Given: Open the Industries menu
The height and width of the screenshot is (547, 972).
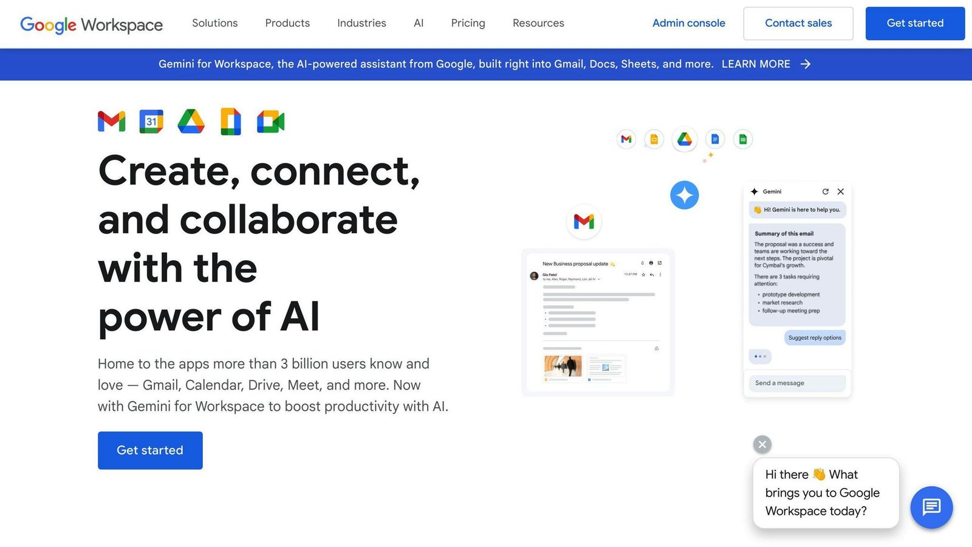Looking at the screenshot, I should (361, 23).
